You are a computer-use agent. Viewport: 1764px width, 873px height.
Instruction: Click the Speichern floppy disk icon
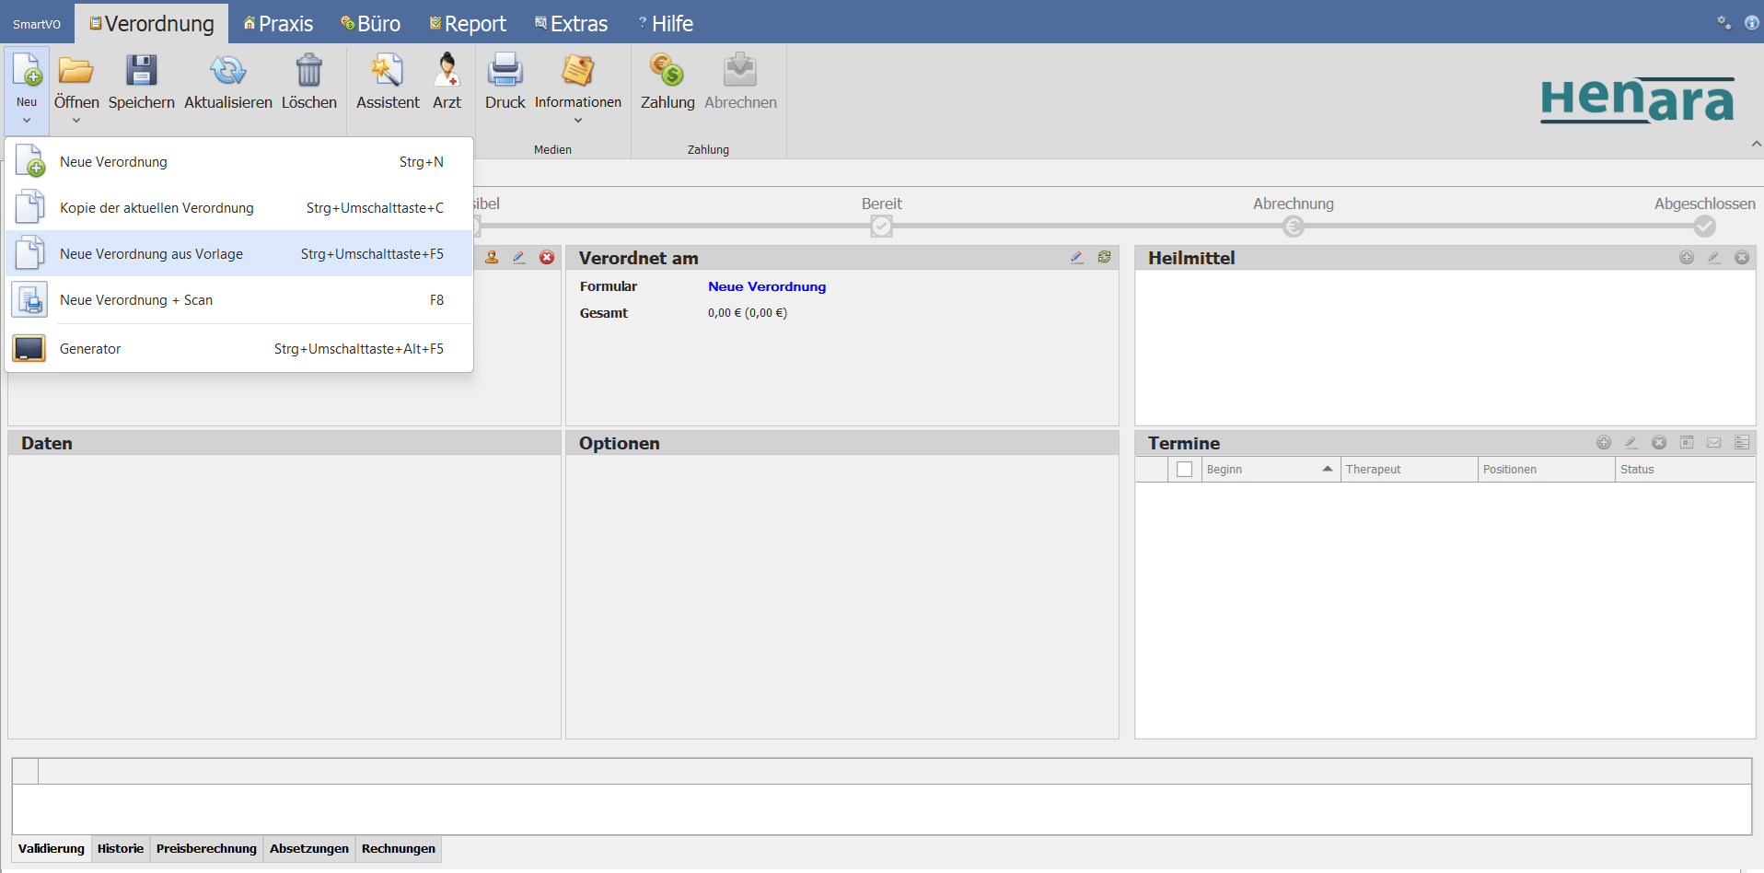(x=141, y=71)
